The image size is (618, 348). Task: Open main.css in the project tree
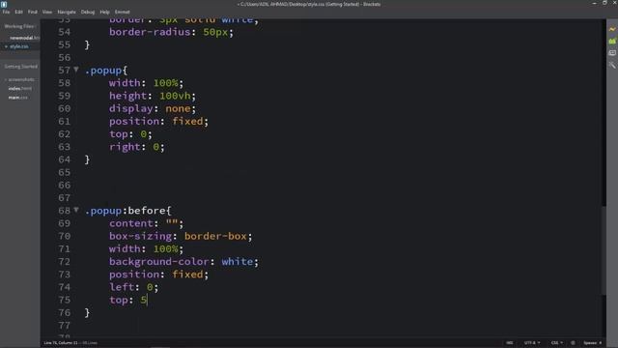[x=17, y=98]
